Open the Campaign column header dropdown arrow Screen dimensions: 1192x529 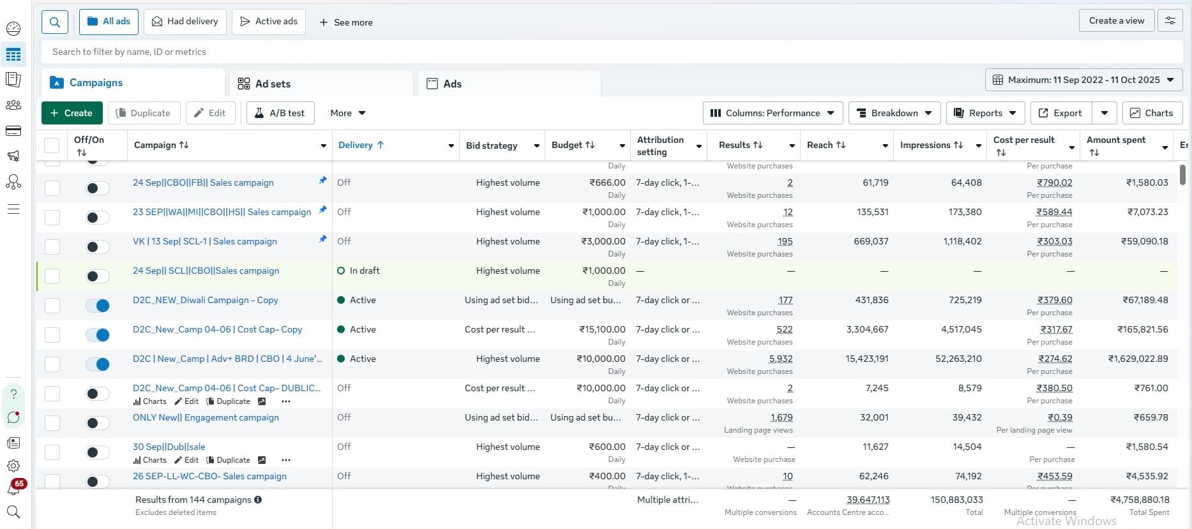click(323, 146)
